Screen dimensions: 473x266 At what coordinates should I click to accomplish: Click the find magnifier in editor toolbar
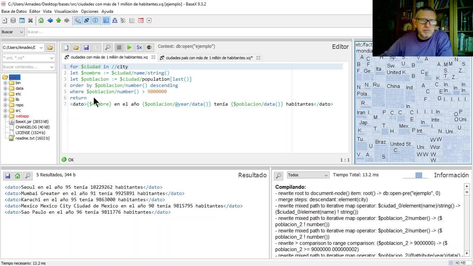[x=108, y=47]
